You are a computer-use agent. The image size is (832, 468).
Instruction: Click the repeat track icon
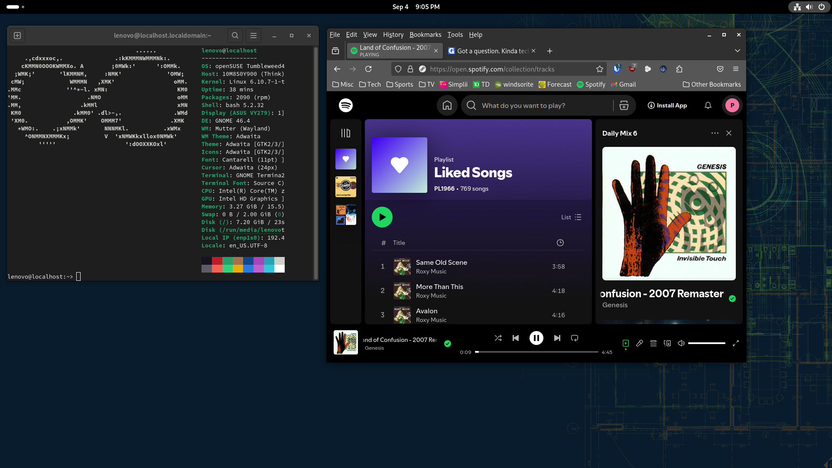tap(574, 338)
